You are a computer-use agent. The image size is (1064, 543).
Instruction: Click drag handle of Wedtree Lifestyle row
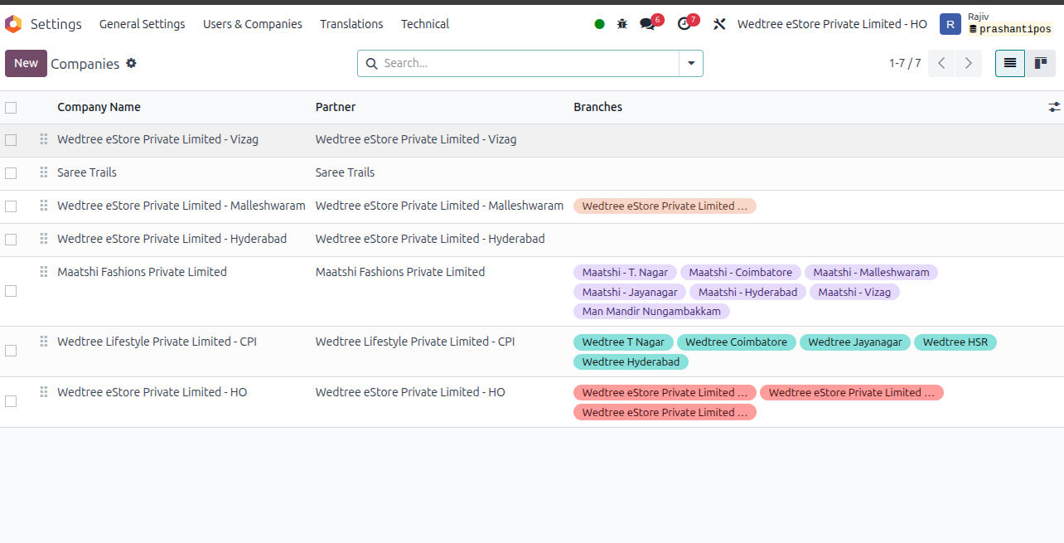(x=44, y=342)
